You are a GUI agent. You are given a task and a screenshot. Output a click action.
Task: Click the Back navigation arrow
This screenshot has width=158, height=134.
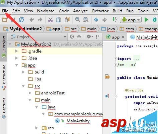click(x=96, y=20)
